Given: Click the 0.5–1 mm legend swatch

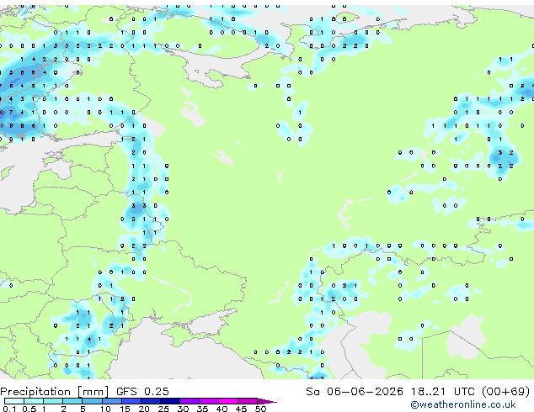Looking at the screenshot, I should pos(34,401).
